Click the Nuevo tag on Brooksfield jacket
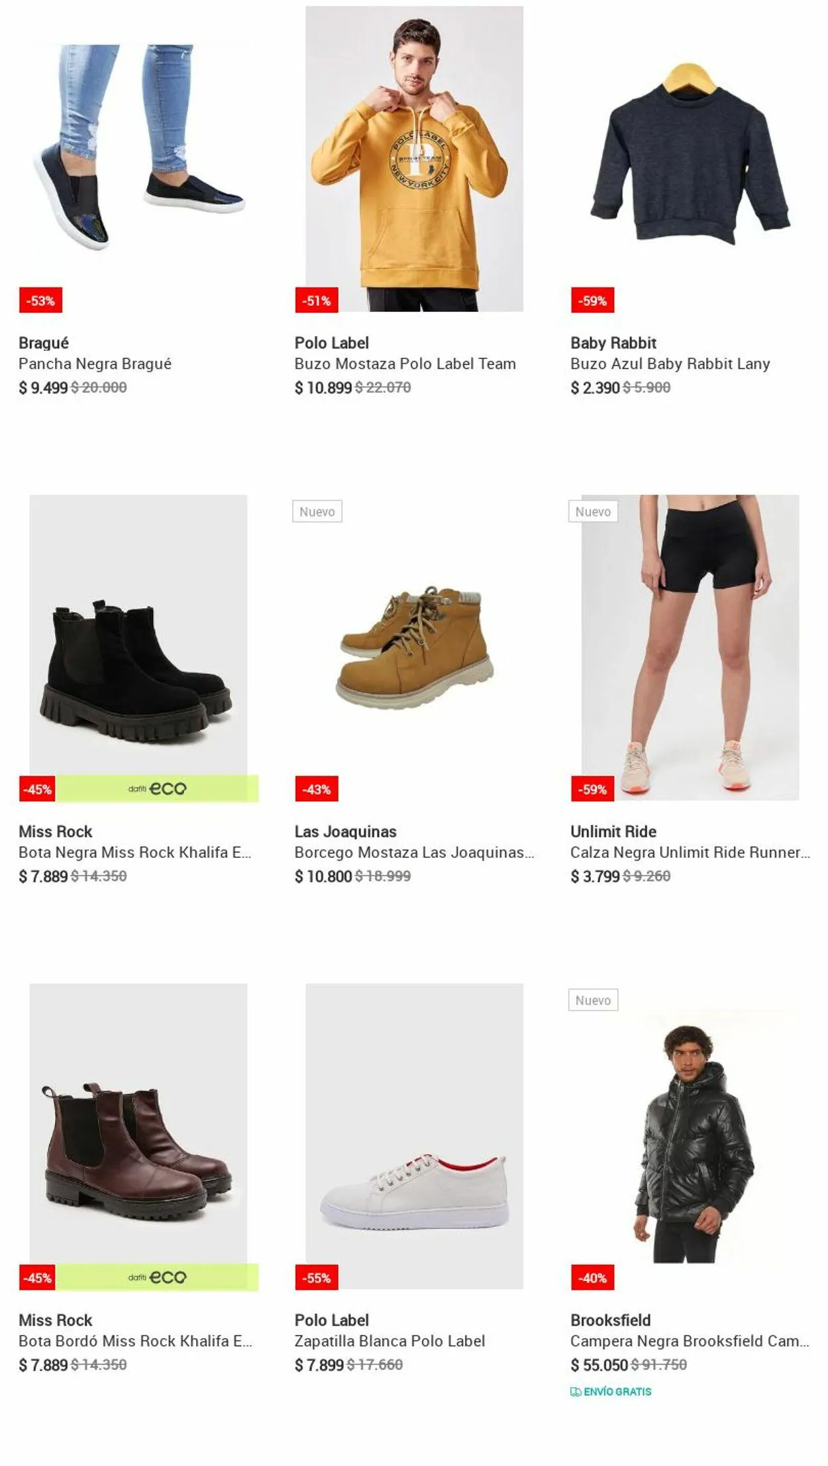The height and width of the screenshot is (1466, 828). [x=593, y=1000]
